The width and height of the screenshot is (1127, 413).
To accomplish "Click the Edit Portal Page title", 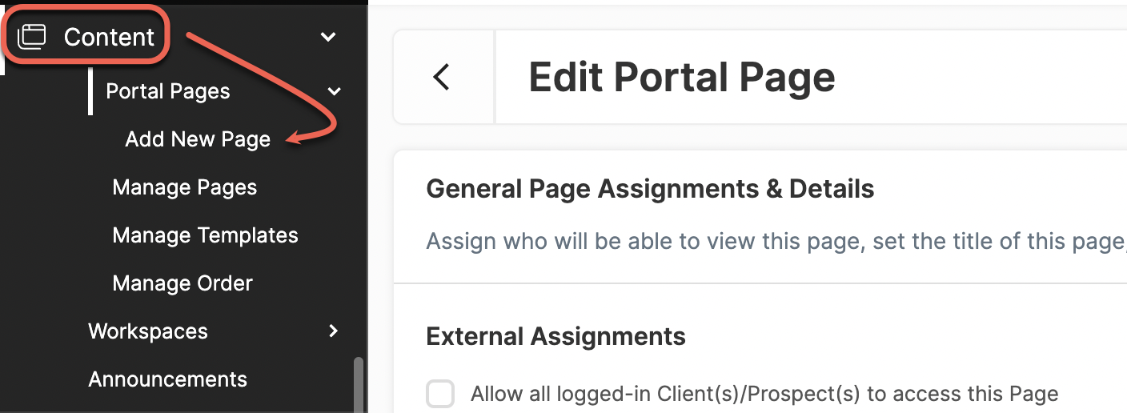I will click(682, 78).
